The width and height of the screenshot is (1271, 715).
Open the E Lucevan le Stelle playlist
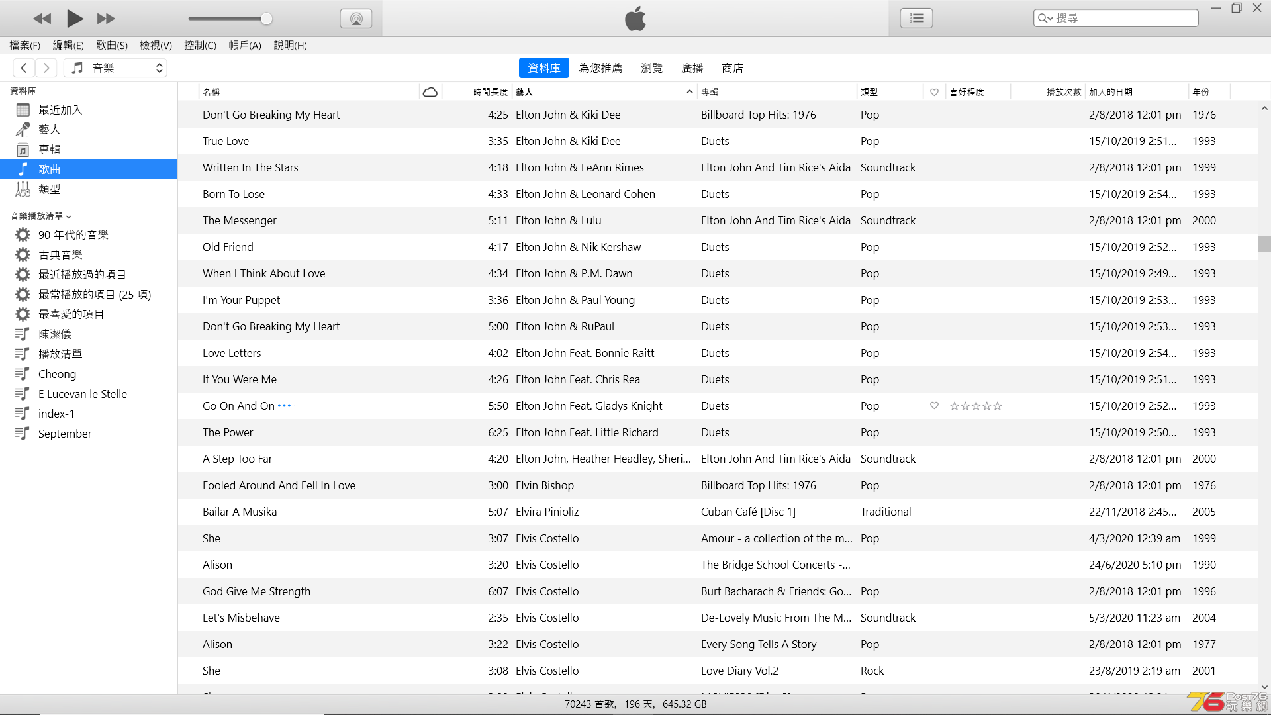point(89,394)
